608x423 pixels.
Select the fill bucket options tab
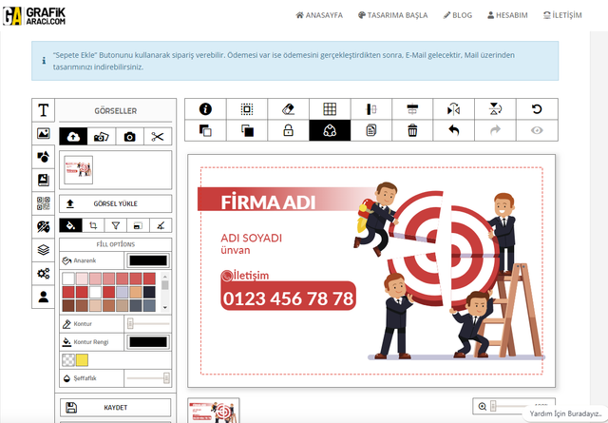[x=70, y=225]
